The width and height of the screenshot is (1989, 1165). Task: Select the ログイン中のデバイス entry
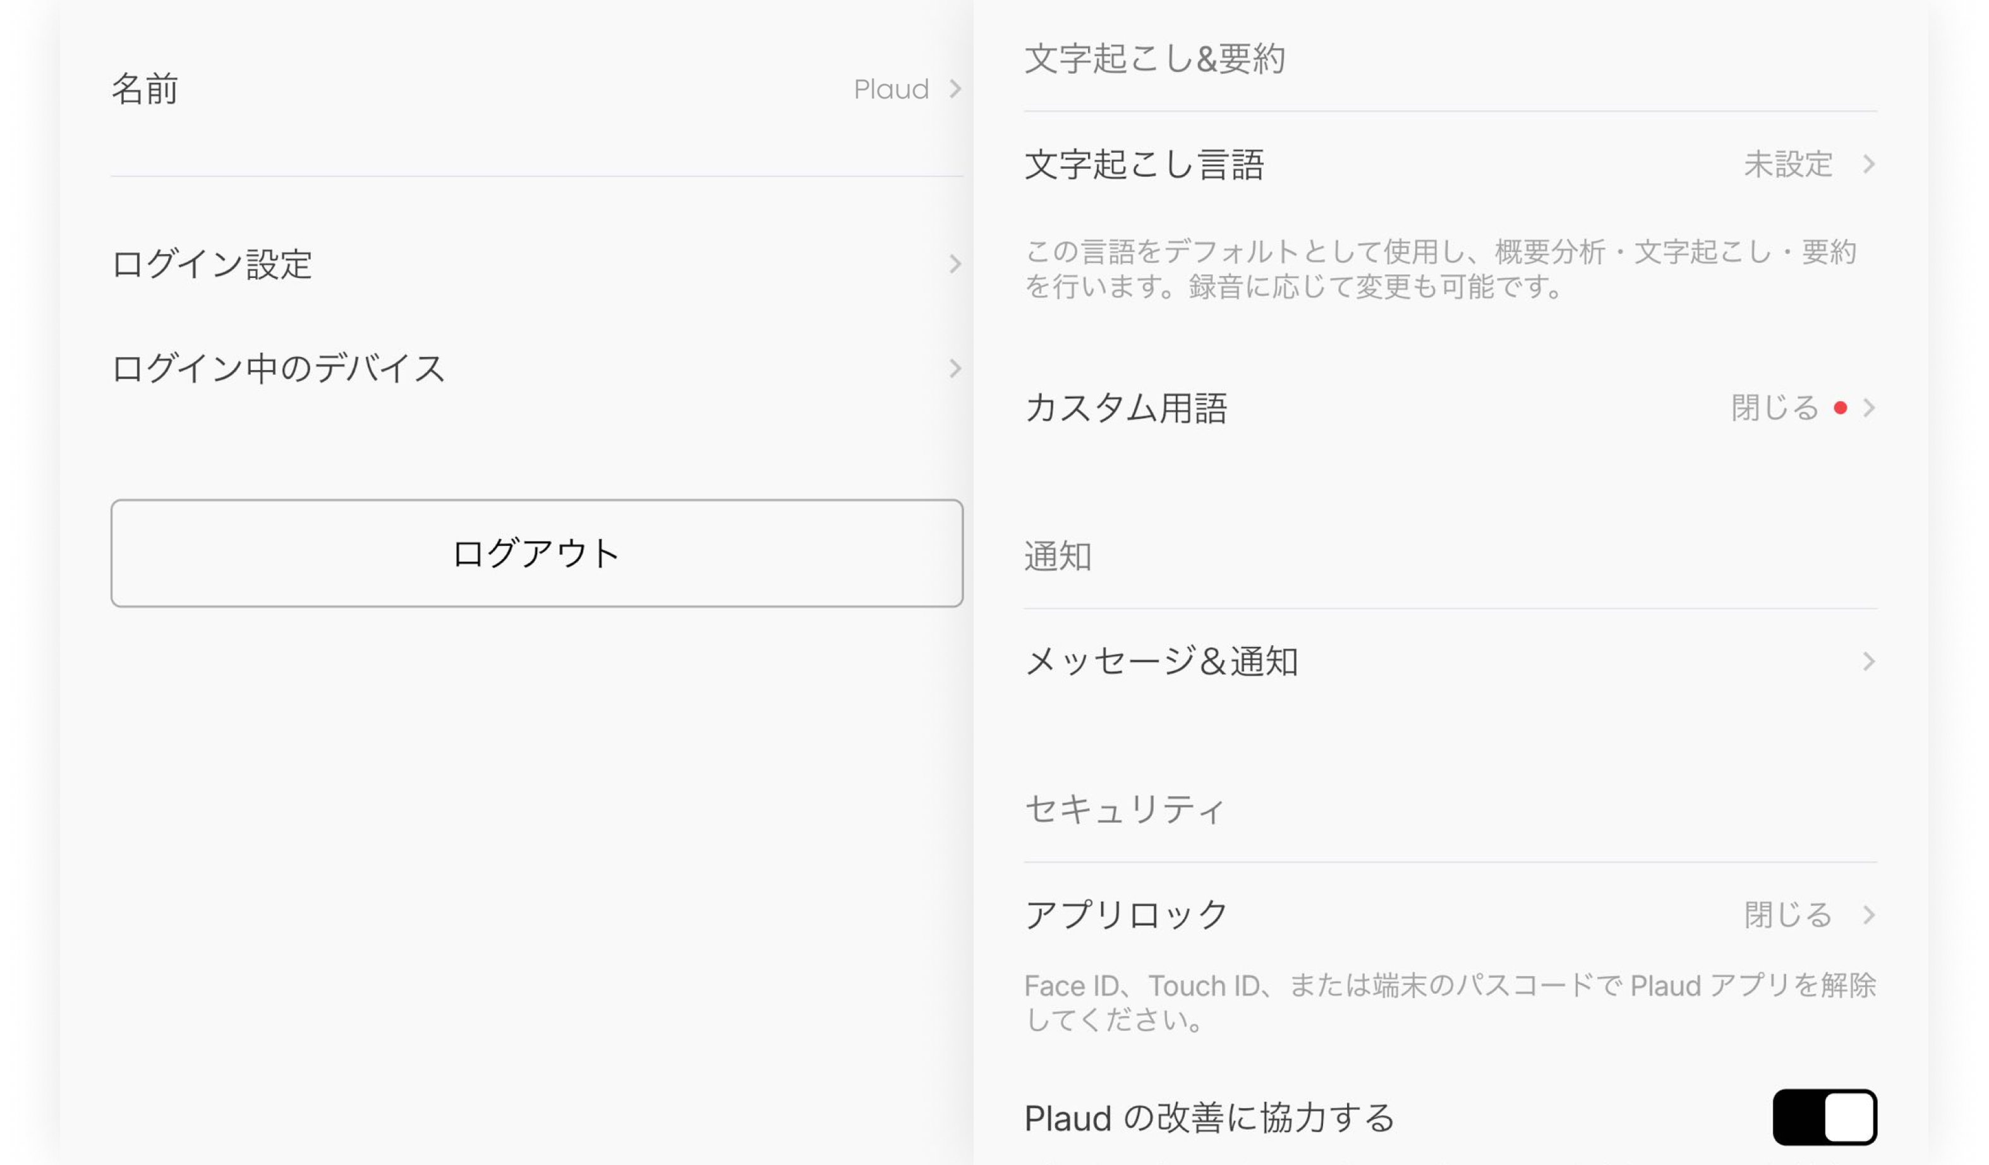pyautogui.click(x=279, y=368)
